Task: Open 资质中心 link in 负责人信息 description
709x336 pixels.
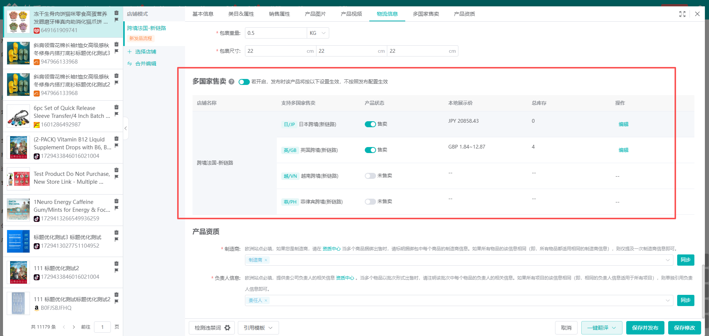Action: click(345, 278)
